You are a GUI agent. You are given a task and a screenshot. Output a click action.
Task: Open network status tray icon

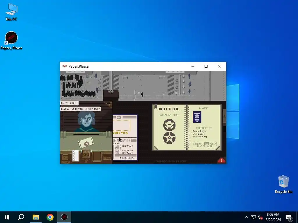(253, 217)
